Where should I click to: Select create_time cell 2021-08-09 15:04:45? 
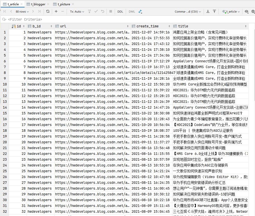(x=151, y=211)
